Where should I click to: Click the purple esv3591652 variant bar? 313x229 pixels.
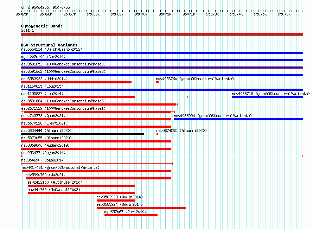162,68
